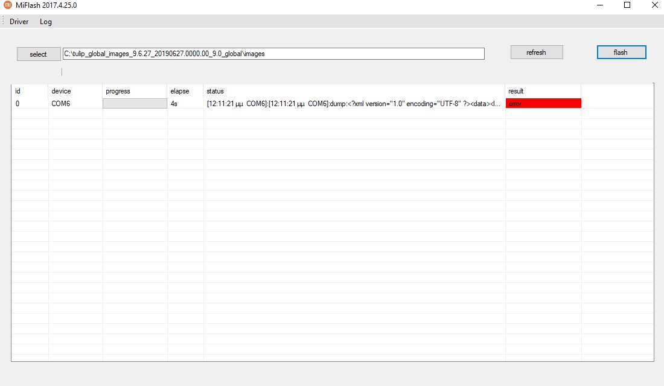Click the 4s elapsed time cell
This screenshot has width=664, height=386.
coord(174,104)
